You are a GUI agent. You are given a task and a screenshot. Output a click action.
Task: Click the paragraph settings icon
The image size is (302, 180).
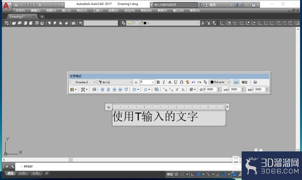click(94, 89)
